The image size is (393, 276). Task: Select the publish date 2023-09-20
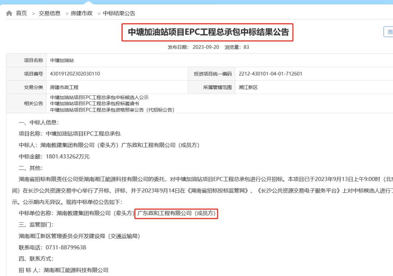click(206, 47)
